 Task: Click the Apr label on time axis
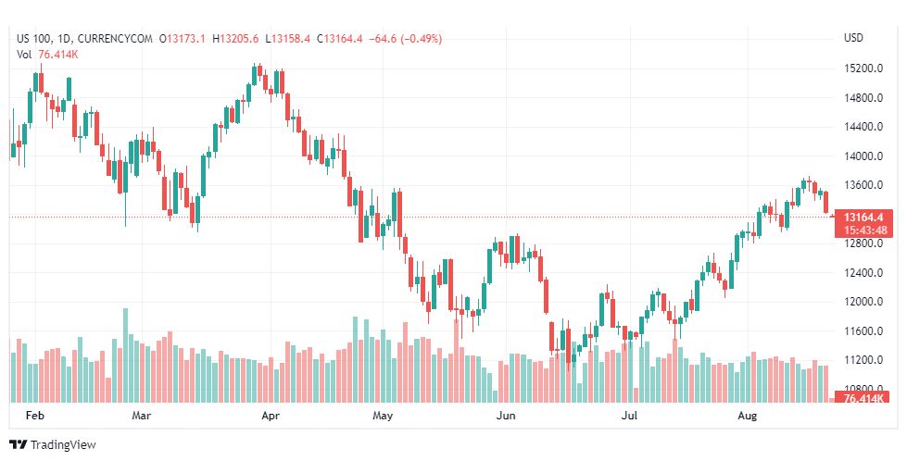click(x=271, y=417)
